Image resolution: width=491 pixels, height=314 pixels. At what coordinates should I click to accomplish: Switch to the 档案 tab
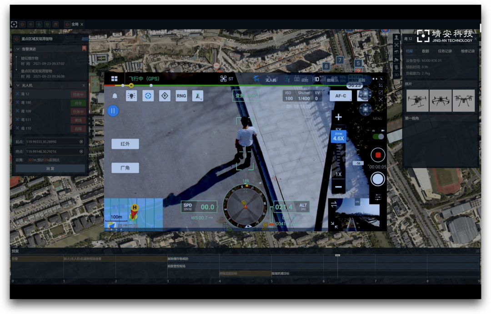[x=409, y=51]
